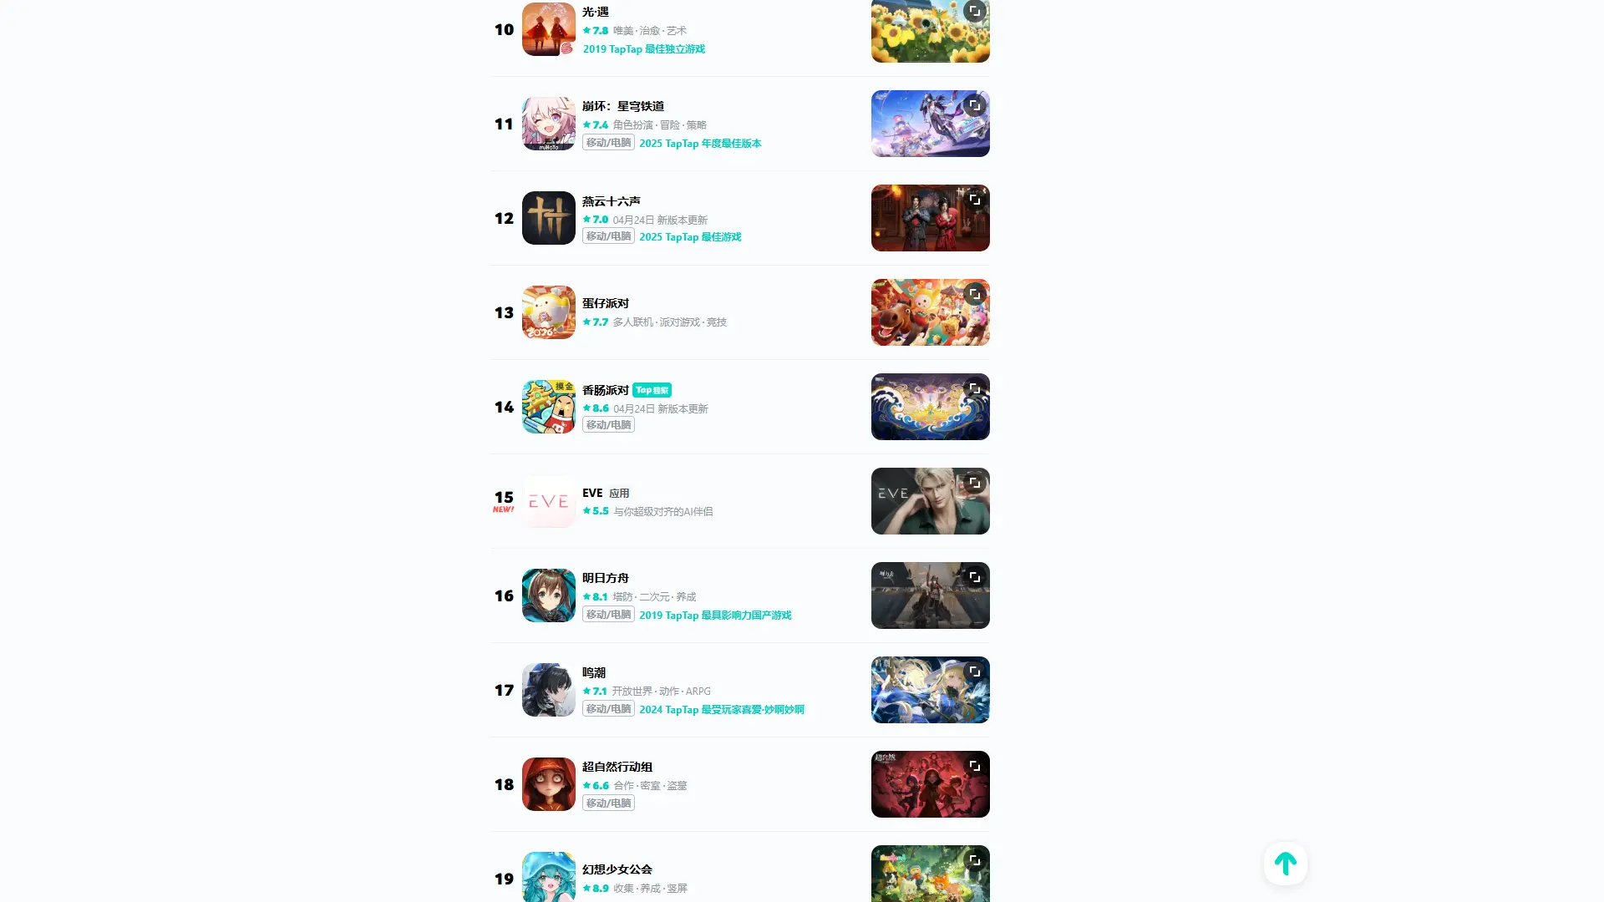Viewport: 1604px width, 902px height.
Task: View the 蛋仔派对 banner thumbnail
Action: [930, 312]
